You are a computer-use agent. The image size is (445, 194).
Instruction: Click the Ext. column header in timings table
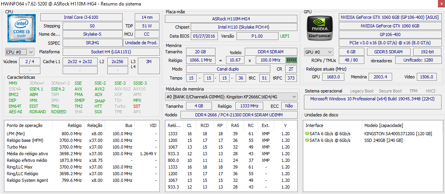coord(266,125)
